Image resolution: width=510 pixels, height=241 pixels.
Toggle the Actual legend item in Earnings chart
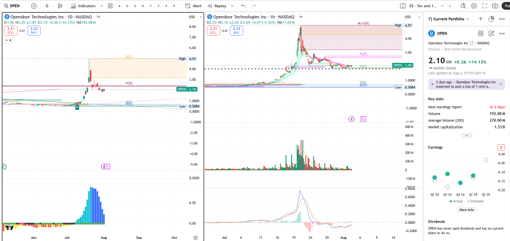point(457,201)
